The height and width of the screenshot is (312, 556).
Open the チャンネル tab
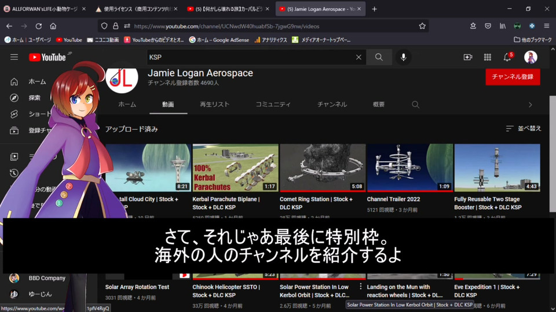click(332, 105)
